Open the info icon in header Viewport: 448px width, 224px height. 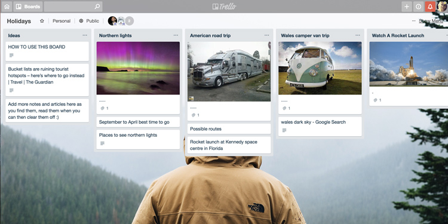coord(418,7)
